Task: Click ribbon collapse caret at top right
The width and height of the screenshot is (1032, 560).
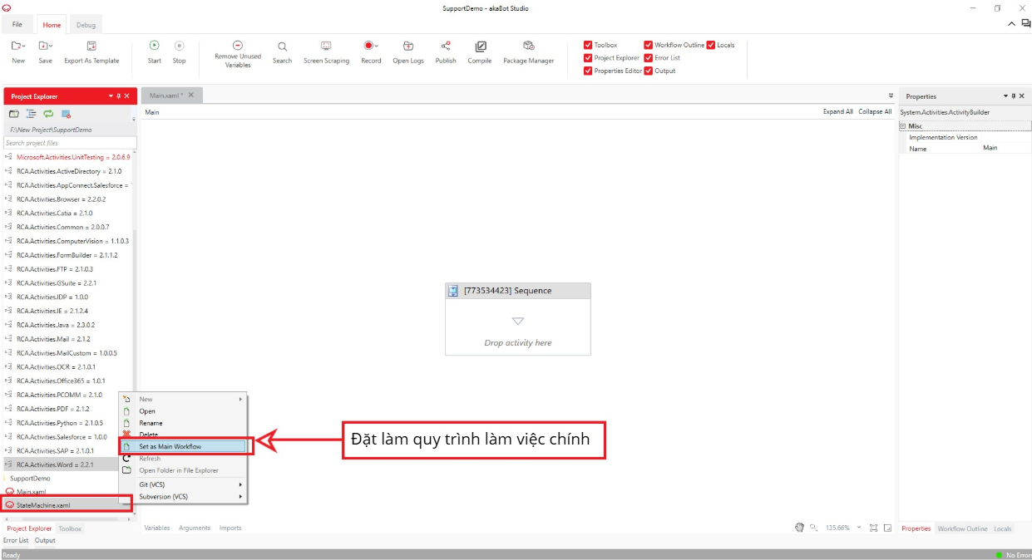Action: point(1013,24)
